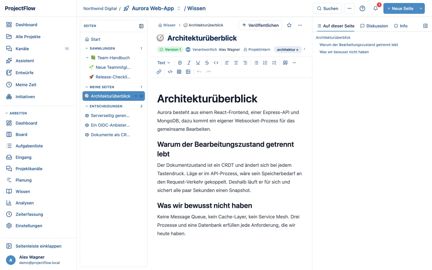Collapse the Seiten panel

141,26
